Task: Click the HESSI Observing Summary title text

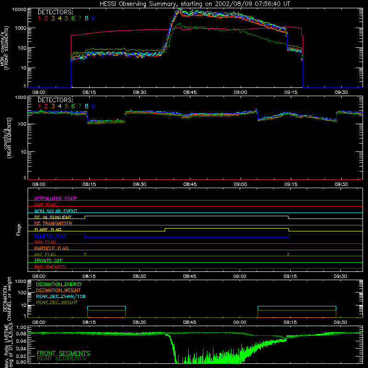Action: click(x=195, y=4)
